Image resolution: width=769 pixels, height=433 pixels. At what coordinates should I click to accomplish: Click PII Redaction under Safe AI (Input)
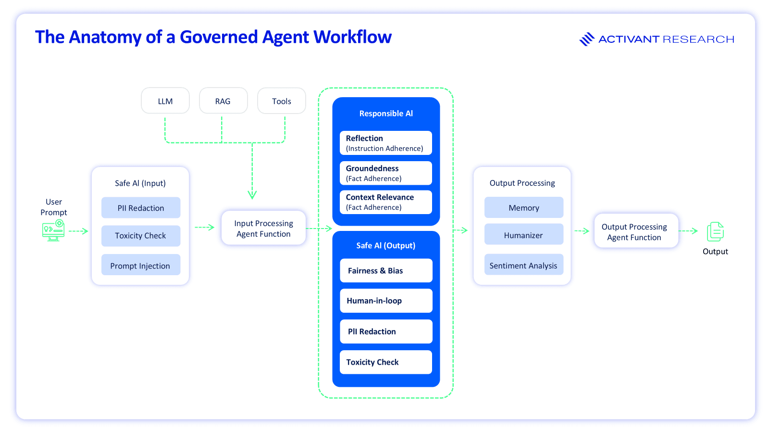(141, 208)
